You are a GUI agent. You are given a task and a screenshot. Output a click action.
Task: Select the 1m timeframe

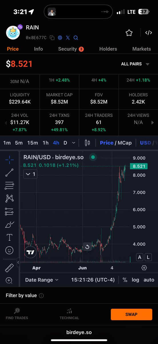coord(7,143)
